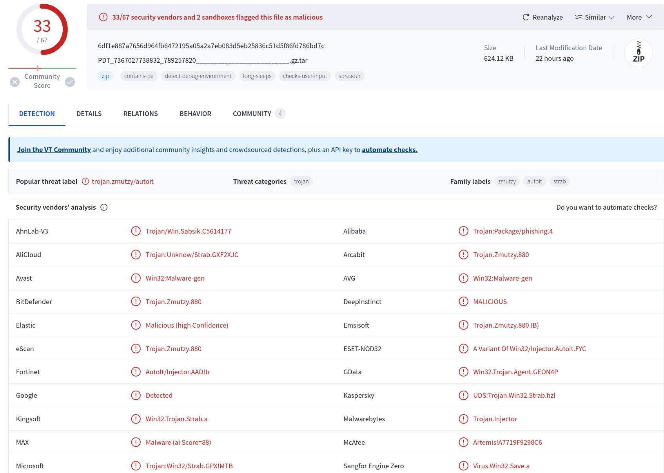This screenshot has width=664, height=473.
Task: Click the Reanalyze refresh icon
Action: 526,17
